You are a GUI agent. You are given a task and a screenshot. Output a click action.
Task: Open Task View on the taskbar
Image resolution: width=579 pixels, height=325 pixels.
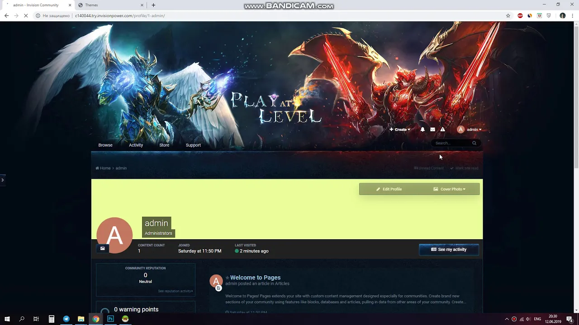pos(36,319)
